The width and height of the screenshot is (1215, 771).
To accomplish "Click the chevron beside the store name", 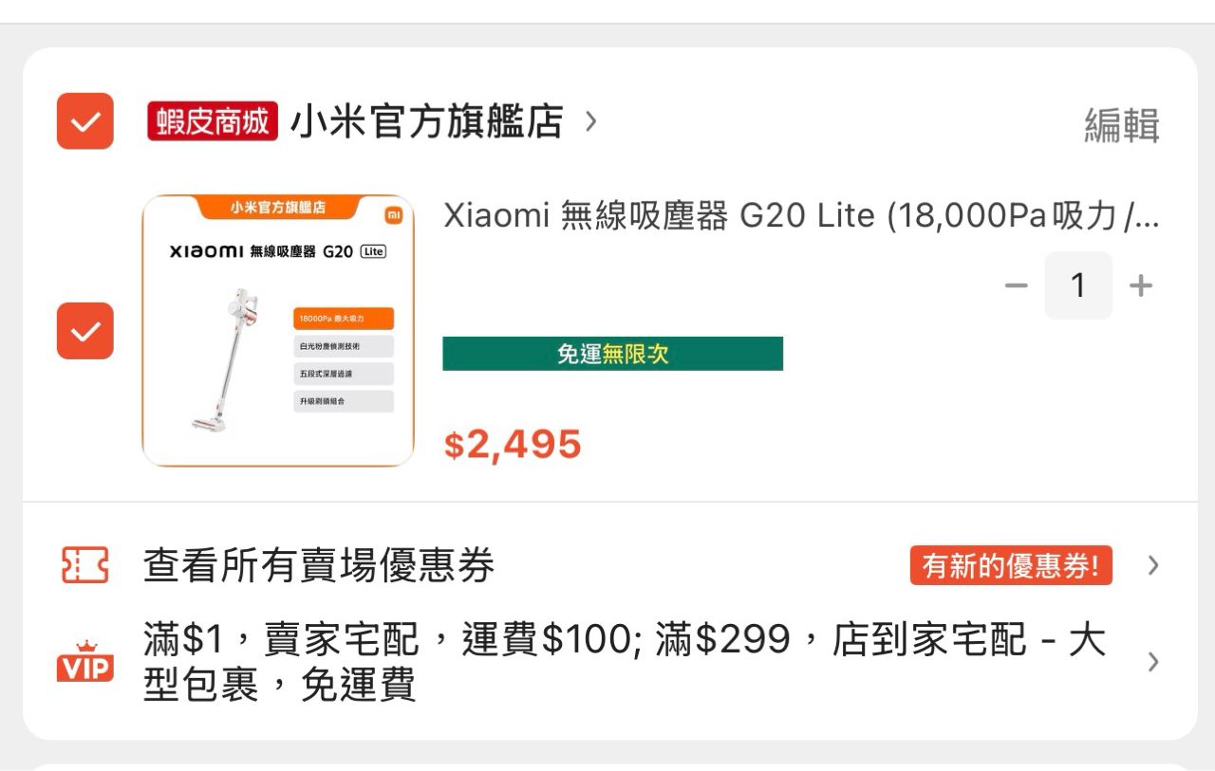I will click(x=591, y=121).
